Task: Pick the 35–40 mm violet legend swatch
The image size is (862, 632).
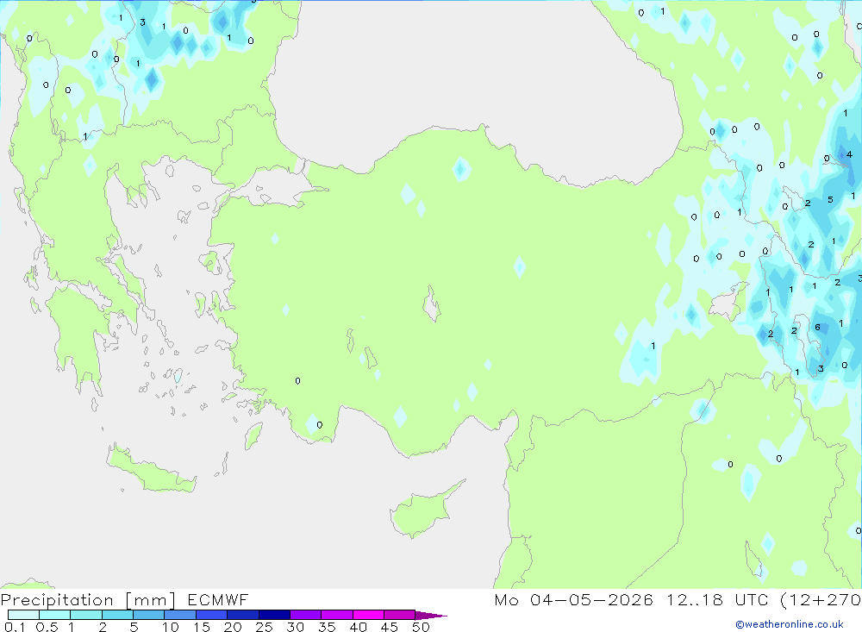Action: [x=337, y=615]
